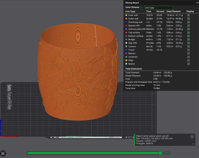Click the cyan Unretract color swatch
Image resolution: width=199 pixels, height=158 pixels.
[126, 57]
